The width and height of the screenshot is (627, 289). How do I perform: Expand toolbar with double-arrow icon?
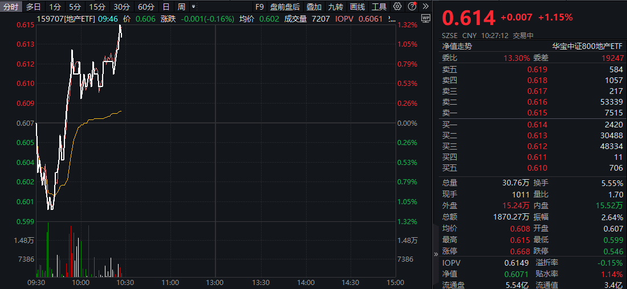(425, 7)
